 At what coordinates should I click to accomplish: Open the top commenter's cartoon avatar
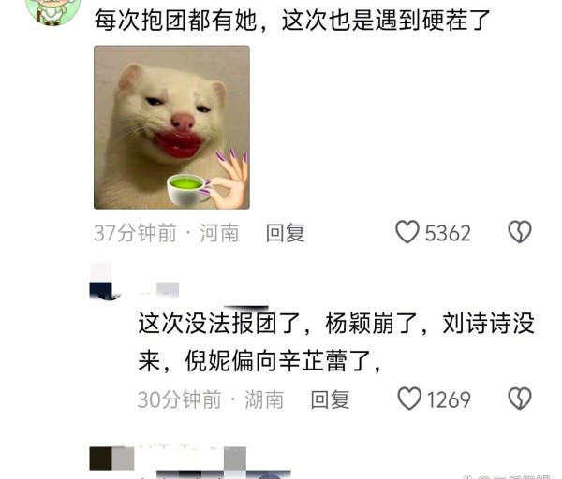coord(53,11)
